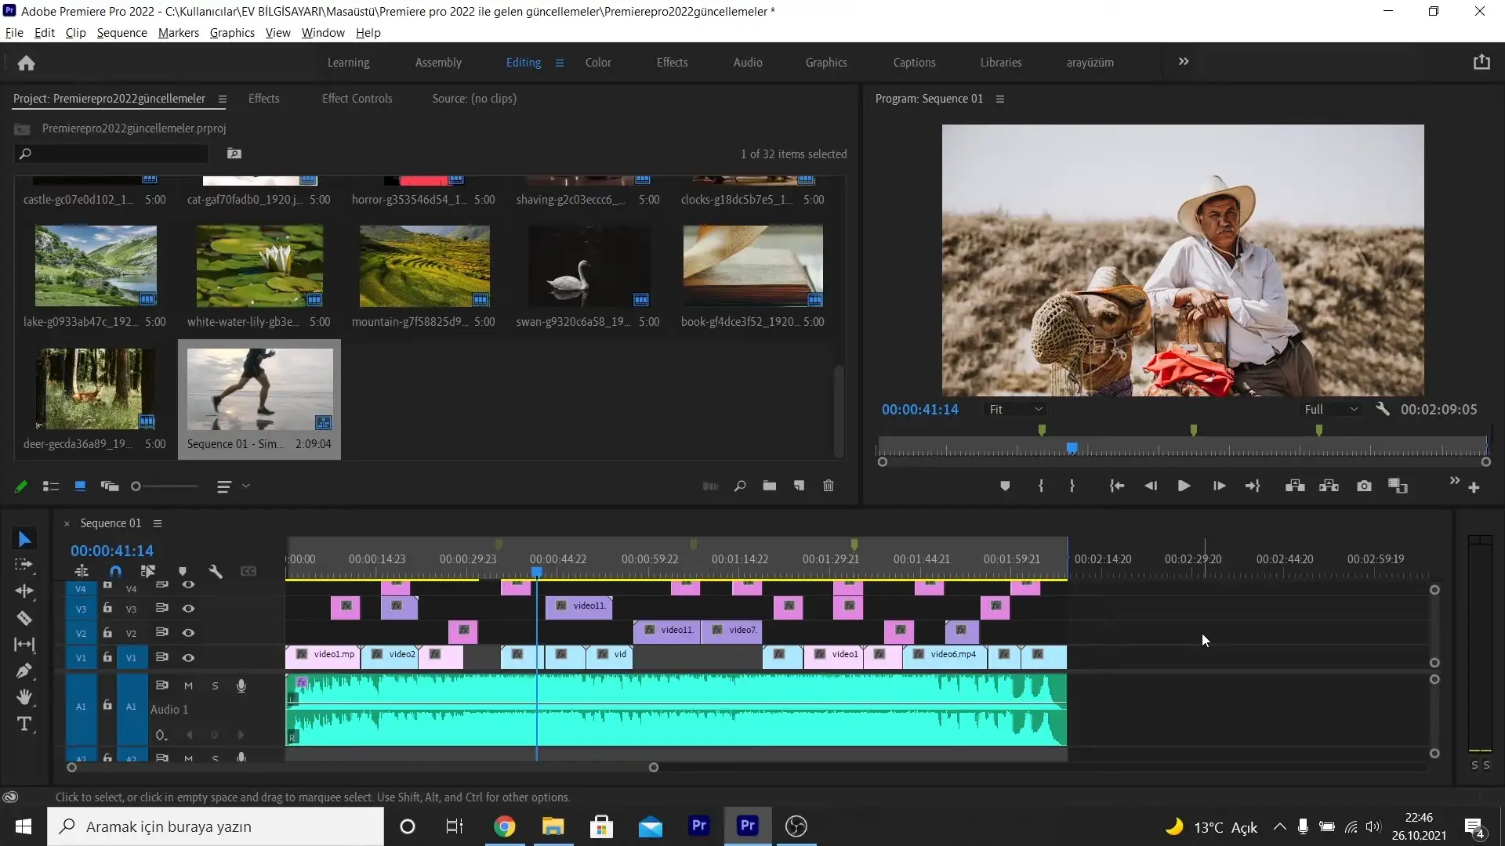The height and width of the screenshot is (846, 1505).
Task: Click Add Marker in Program monitor
Action: click(x=1005, y=486)
